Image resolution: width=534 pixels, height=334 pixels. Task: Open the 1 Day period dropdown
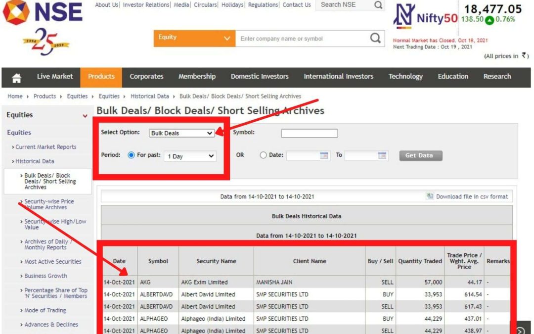190,156
